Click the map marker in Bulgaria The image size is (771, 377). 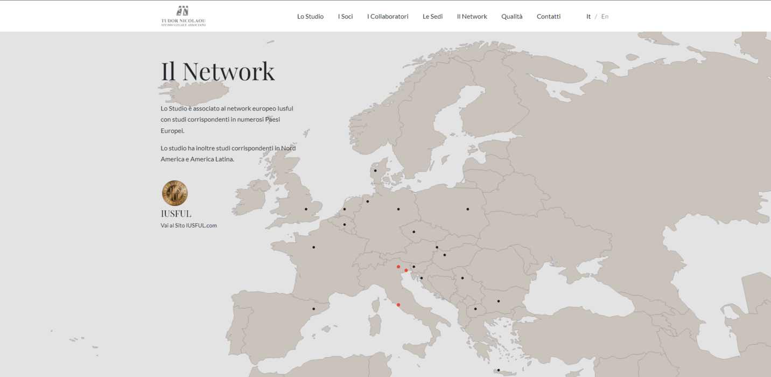click(499, 301)
